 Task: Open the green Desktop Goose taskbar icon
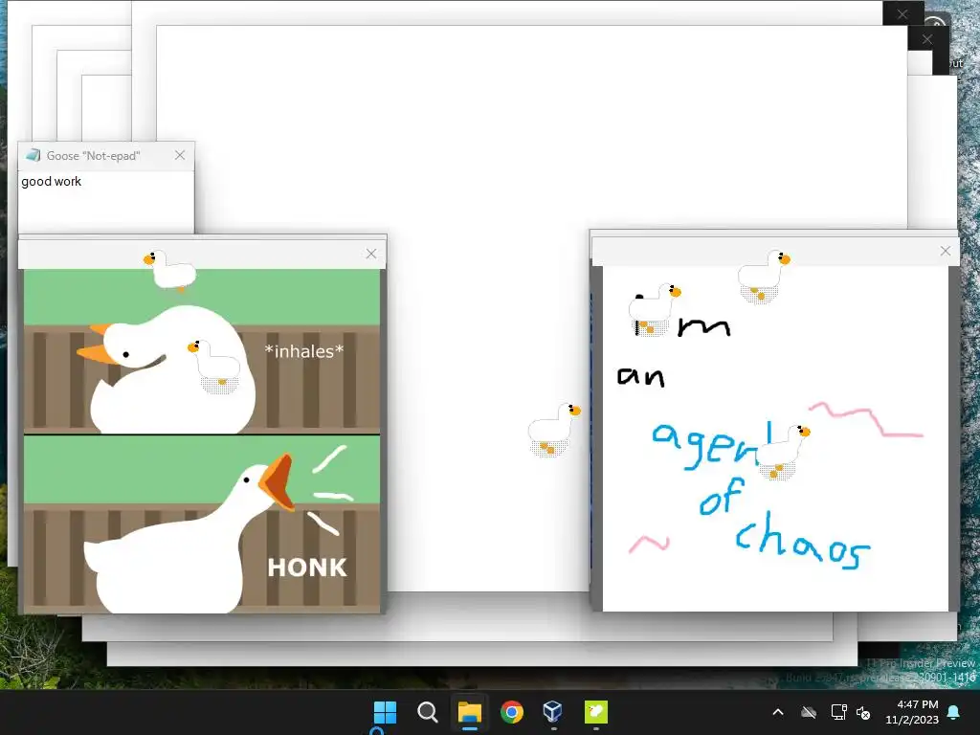pos(595,712)
